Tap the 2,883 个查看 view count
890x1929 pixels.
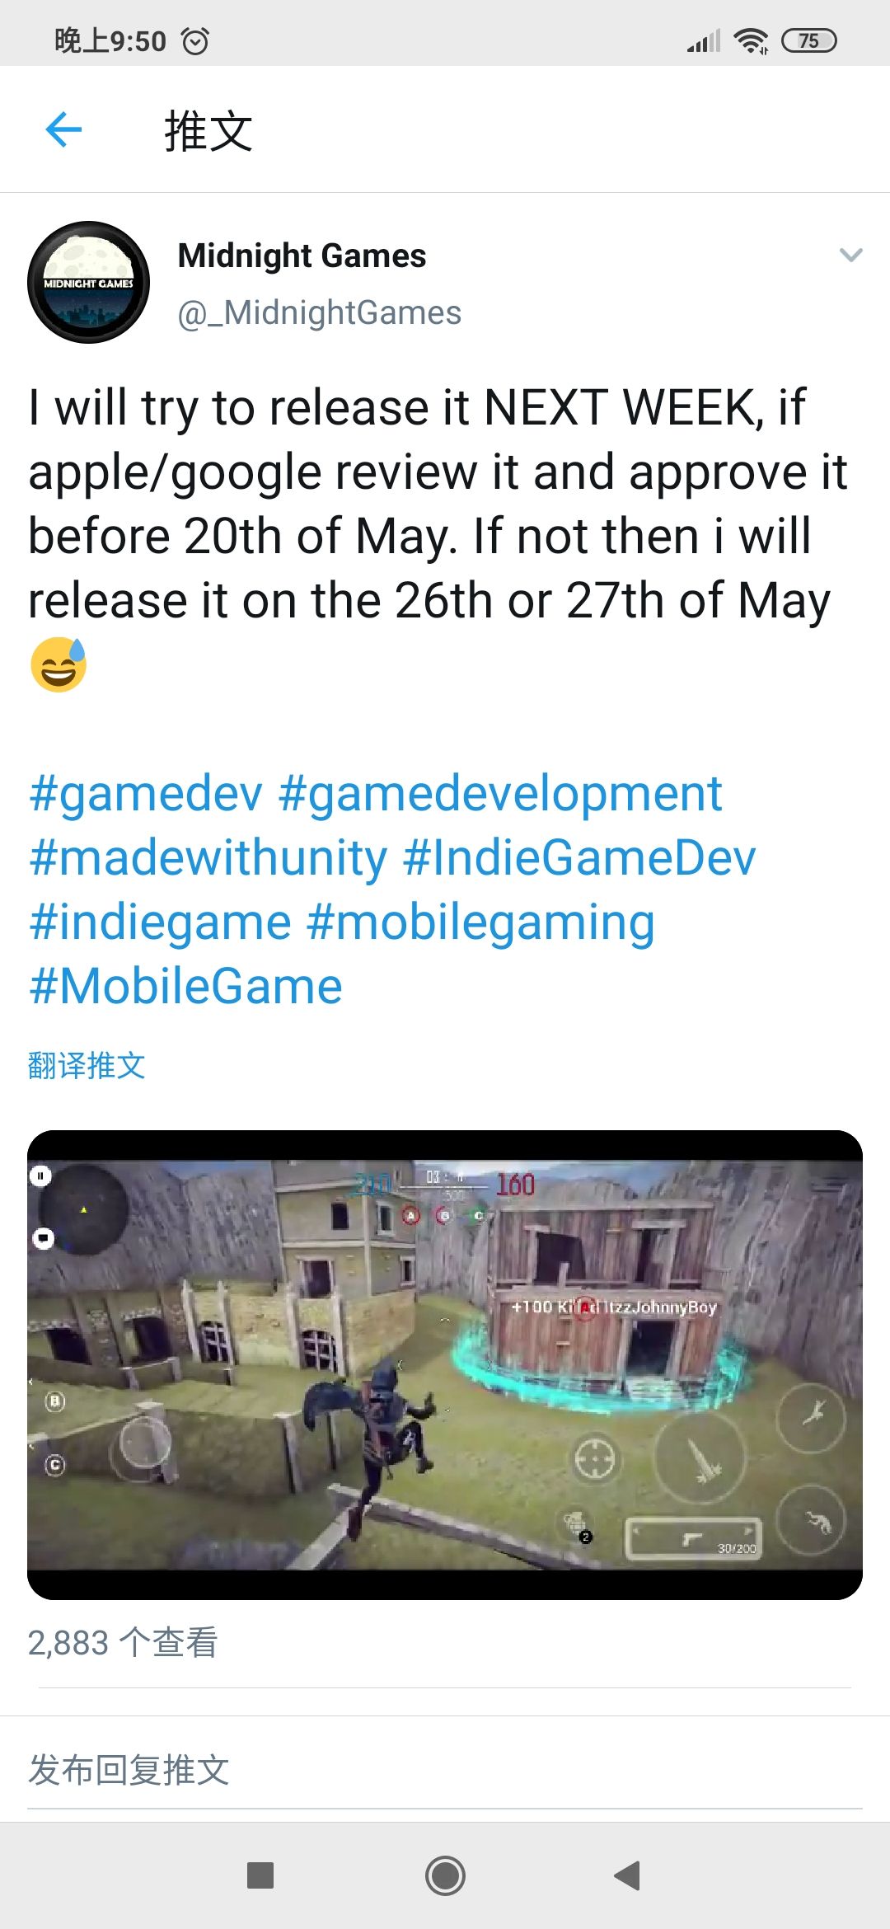pos(122,1642)
